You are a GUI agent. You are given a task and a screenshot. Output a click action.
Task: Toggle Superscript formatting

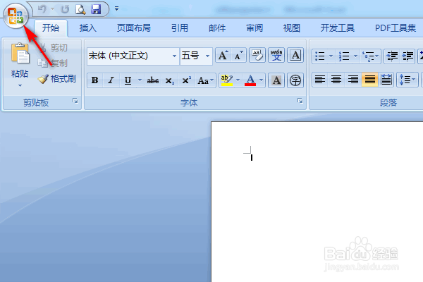click(x=186, y=80)
